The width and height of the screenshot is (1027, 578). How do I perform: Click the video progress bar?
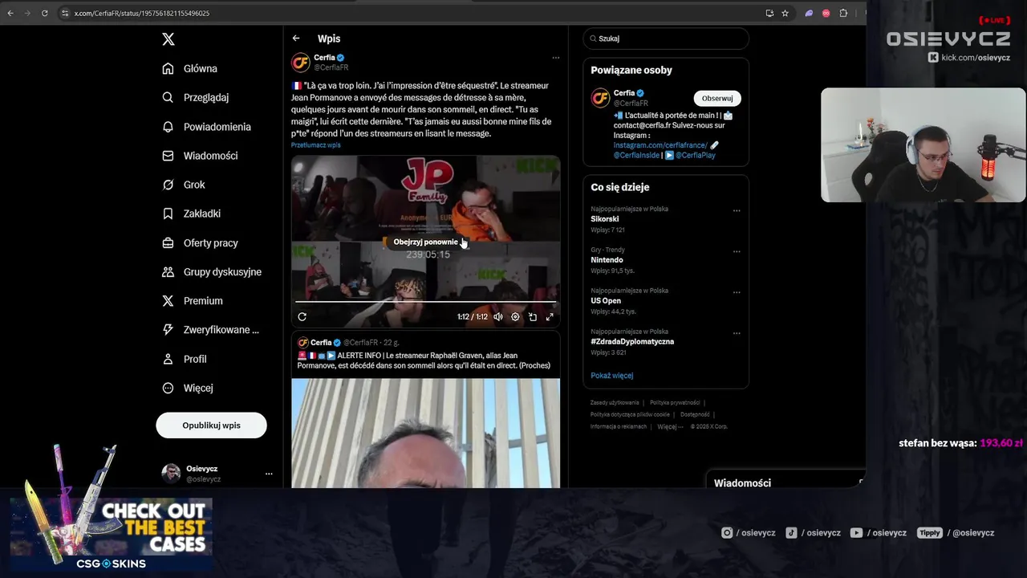pyautogui.click(x=425, y=302)
